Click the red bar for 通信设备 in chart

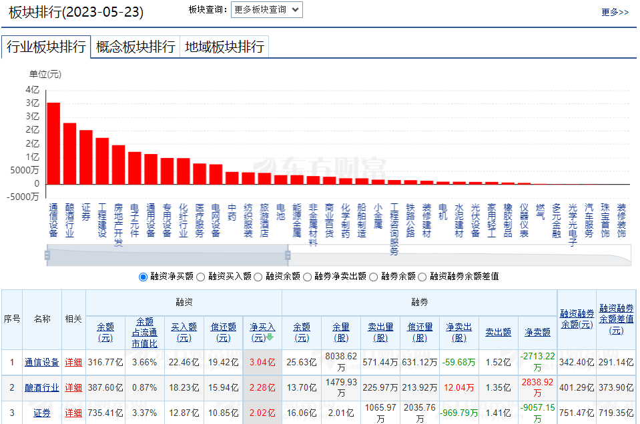point(53,143)
